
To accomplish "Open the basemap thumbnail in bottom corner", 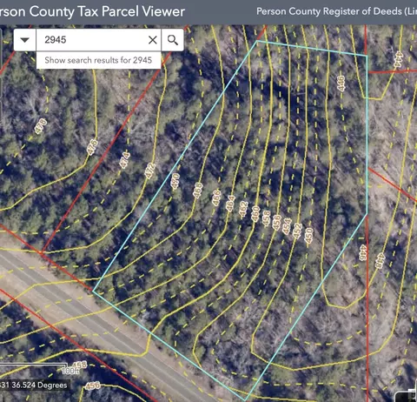I will click(x=406, y=396).
